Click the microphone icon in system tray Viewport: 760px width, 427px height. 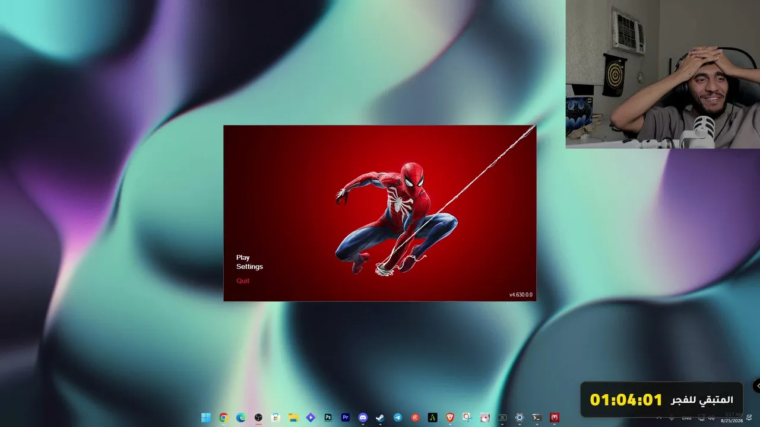click(x=673, y=418)
